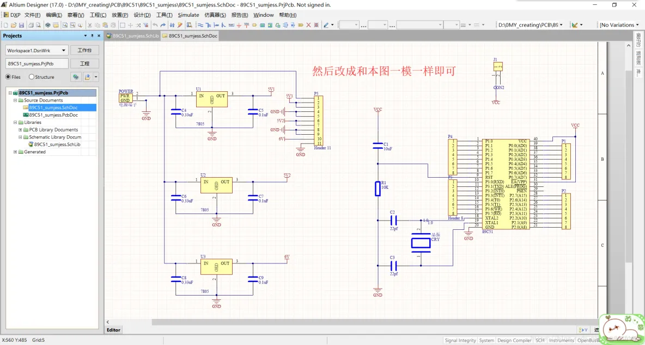Image resolution: width=645 pixels, height=345 pixels.
Task: Create a new document from toolbar
Action: [x=6, y=25]
